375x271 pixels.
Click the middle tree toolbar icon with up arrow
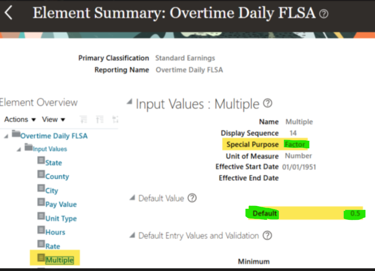coord(100,119)
